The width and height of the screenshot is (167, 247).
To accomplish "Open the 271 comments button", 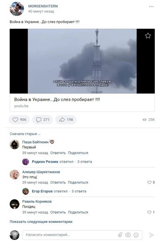I will tap(42, 120).
